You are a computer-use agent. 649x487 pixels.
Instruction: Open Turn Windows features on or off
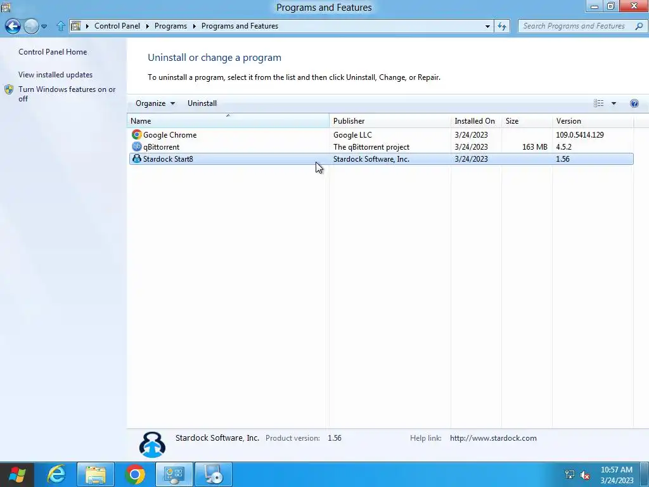tap(67, 94)
